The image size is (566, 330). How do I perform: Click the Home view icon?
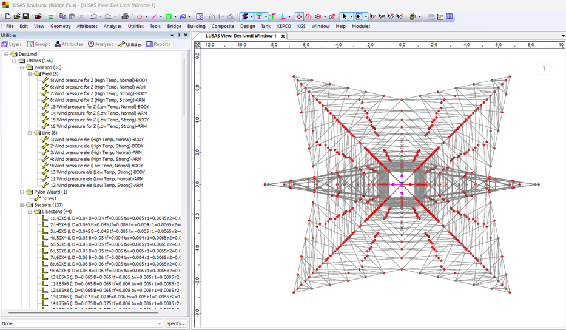(308, 16)
